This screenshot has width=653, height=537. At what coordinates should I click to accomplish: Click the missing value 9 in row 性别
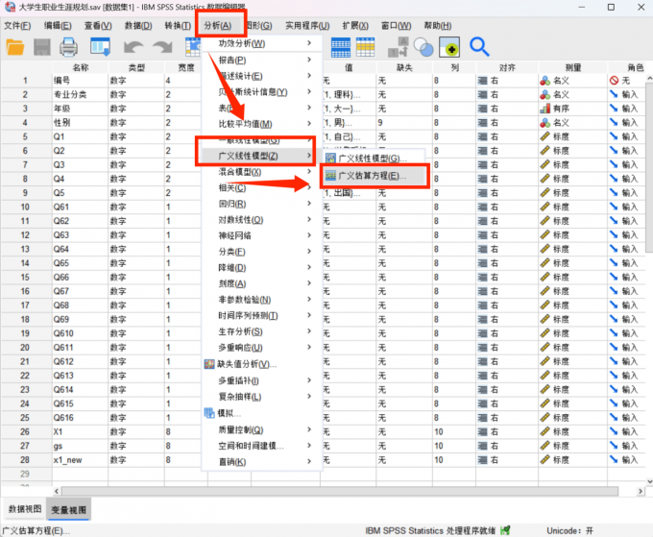(x=404, y=123)
